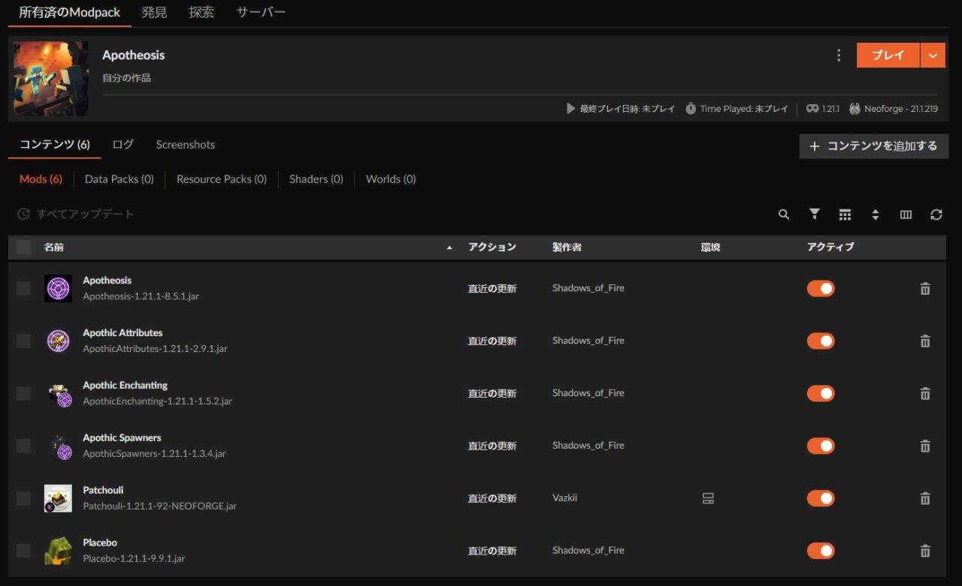Open the Resource Packs (0) tab

[x=221, y=179]
